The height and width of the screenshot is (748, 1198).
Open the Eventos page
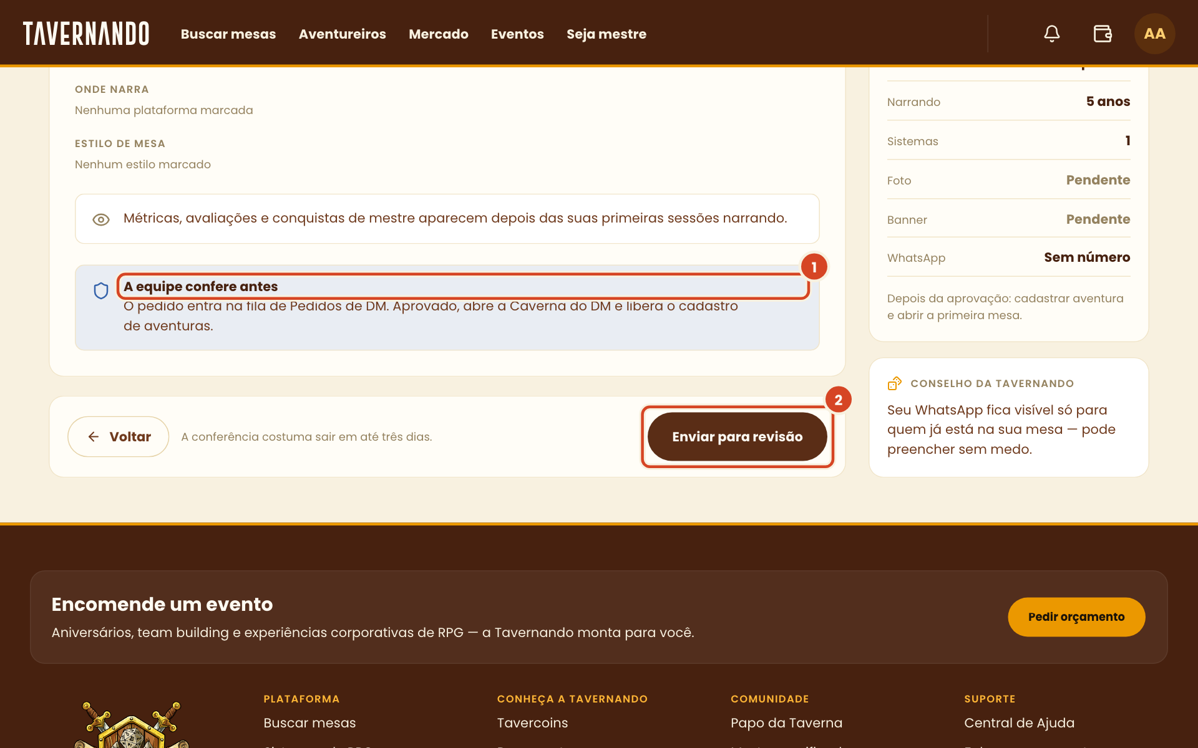[517, 34]
